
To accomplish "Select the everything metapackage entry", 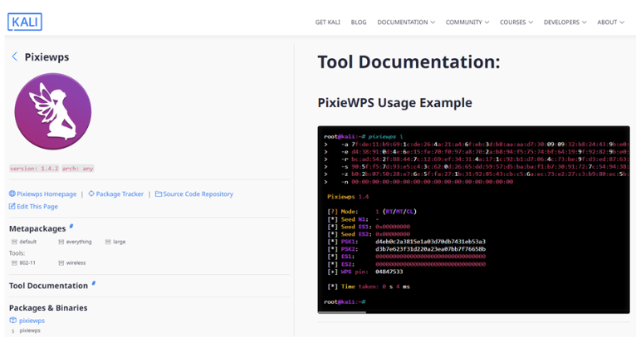I will [x=79, y=242].
